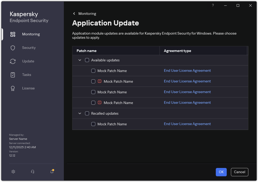
Task: Open the settings gear at bottom left
Action: coord(13,172)
